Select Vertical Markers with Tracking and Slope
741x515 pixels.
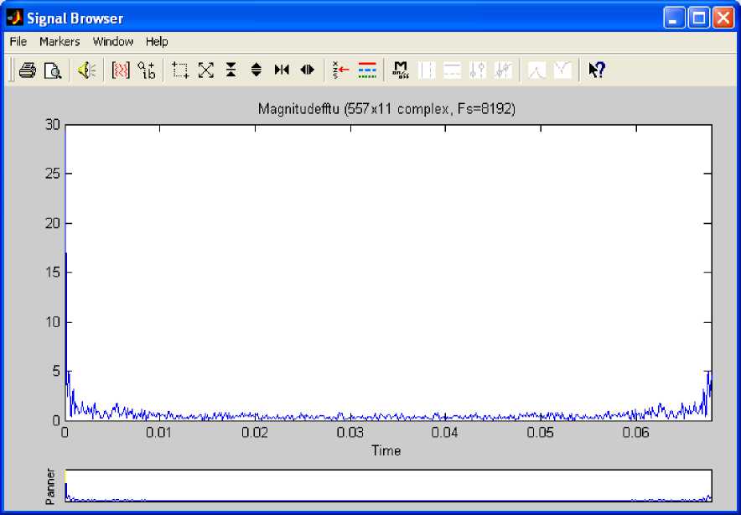503,70
